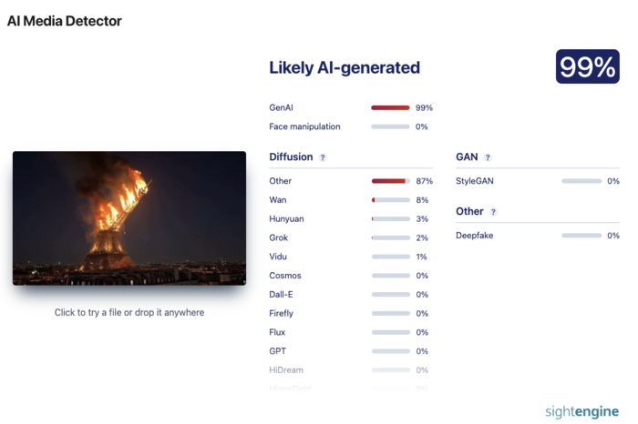Click the Likely AI-generated heading
Image resolution: width=638 pixels, height=424 pixels.
pos(345,68)
